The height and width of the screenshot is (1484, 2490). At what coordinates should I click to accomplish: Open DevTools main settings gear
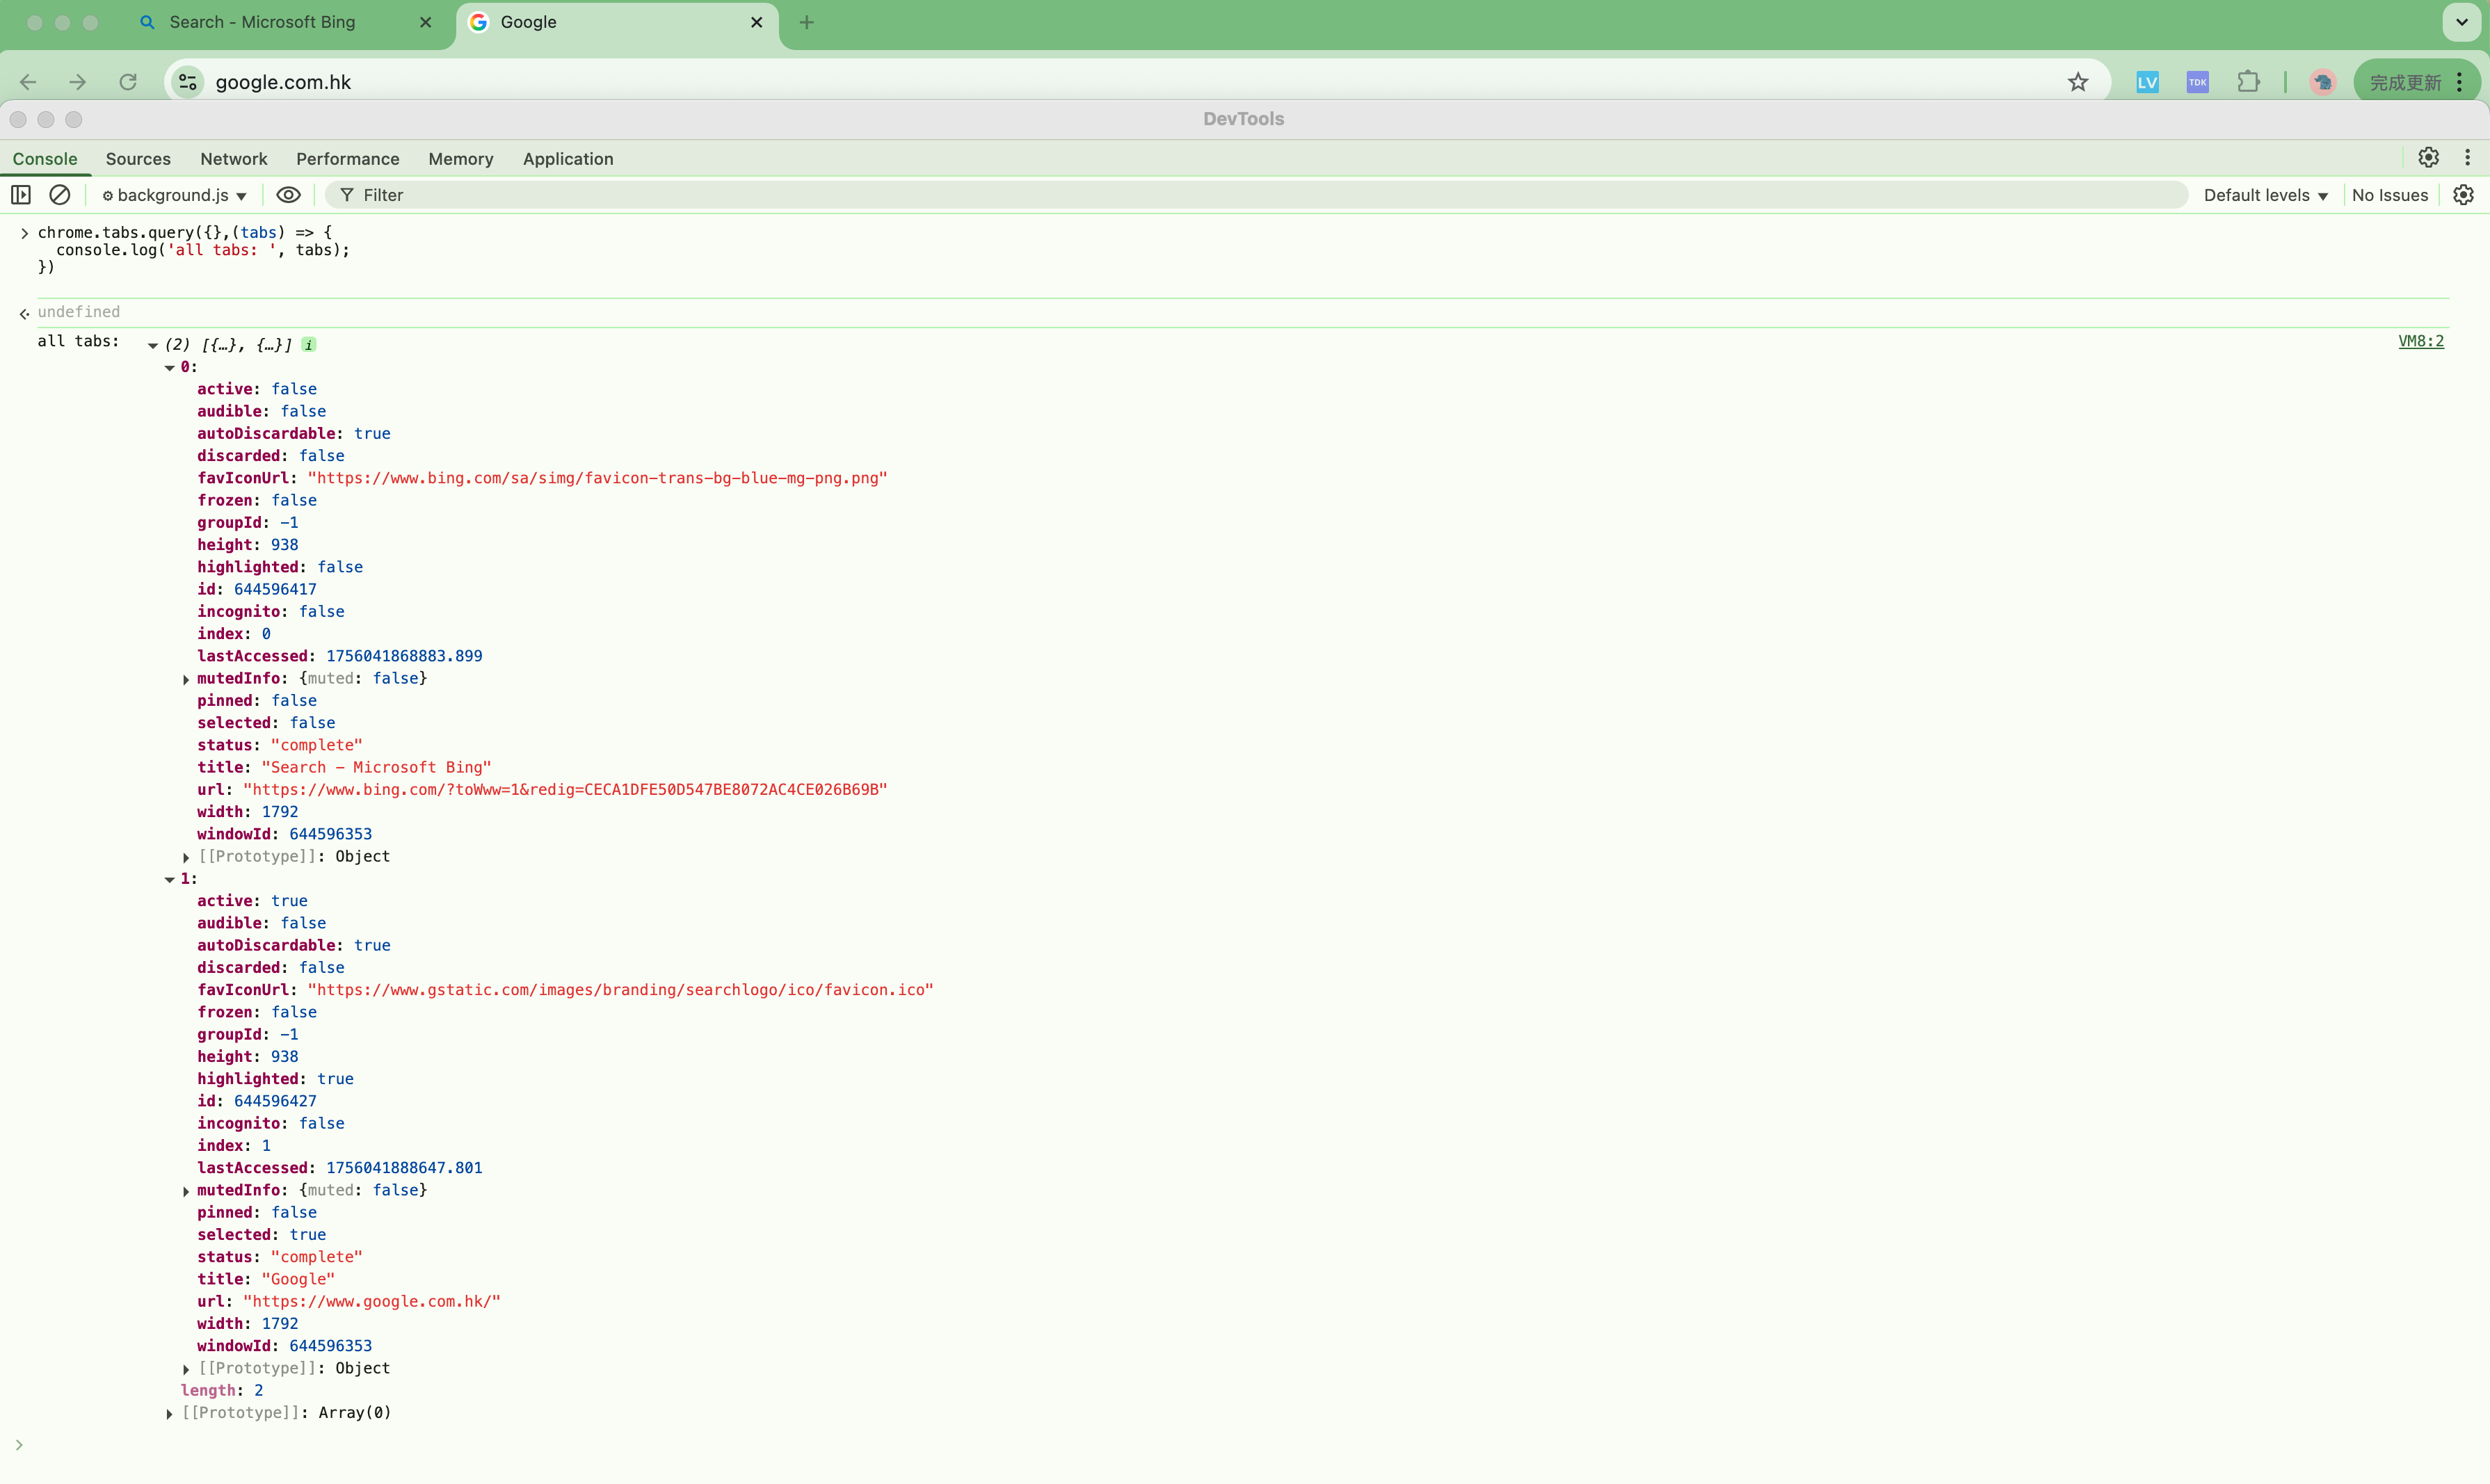tap(2428, 158)
